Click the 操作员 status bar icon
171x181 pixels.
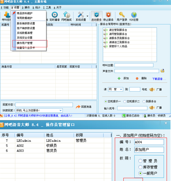(145, 116)
